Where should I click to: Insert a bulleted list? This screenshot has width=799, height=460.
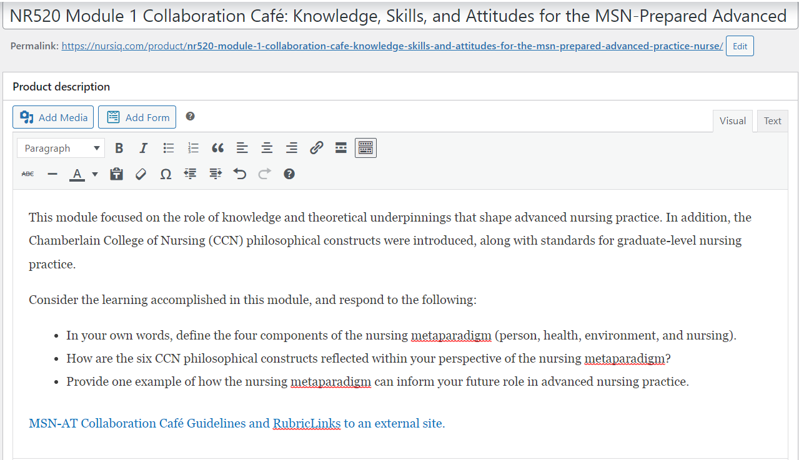pos(169,148)
